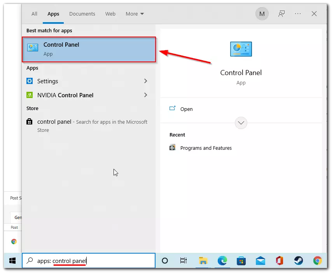Open Google Chrome from the taskbar
Viewport: 334px width, 275px height.
coord(317,261)
